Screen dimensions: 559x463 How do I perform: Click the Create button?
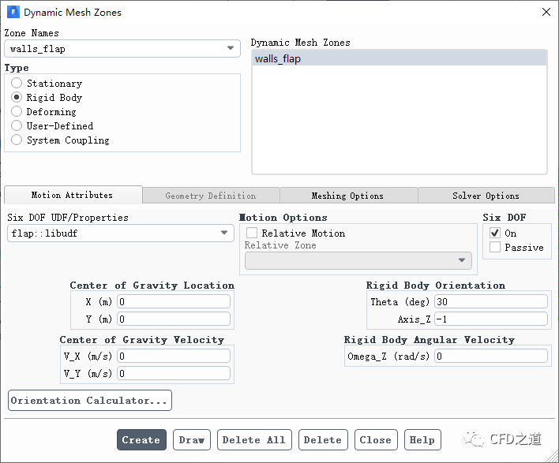pyautogui.click(x=141, y=440)
